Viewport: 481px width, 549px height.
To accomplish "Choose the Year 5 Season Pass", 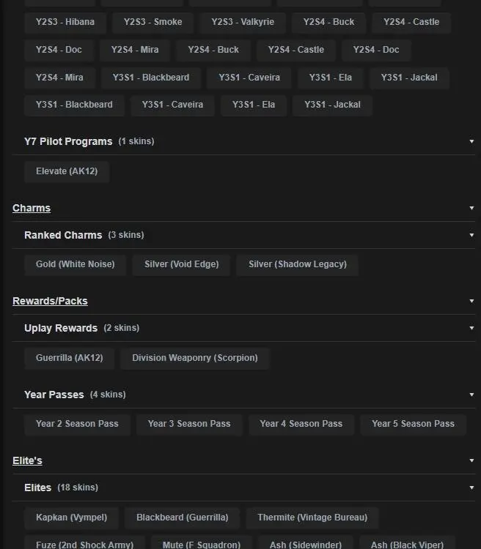I will [413, 424].
